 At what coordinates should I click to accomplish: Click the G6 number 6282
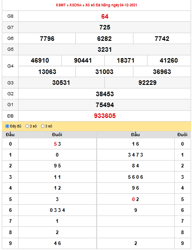pyautogui.click(x=104, y=39)
